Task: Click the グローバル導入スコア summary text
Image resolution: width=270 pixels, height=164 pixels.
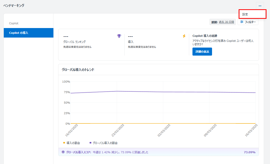Action: point(107,152)
